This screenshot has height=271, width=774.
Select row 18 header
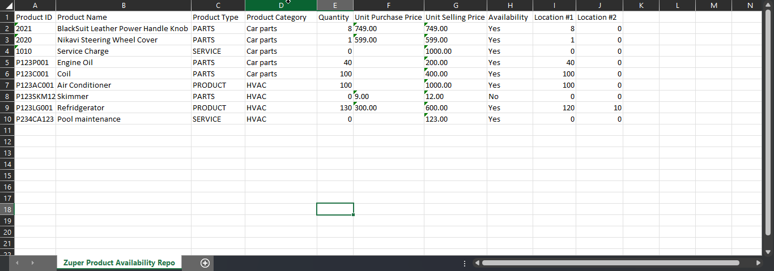point(7,209)
